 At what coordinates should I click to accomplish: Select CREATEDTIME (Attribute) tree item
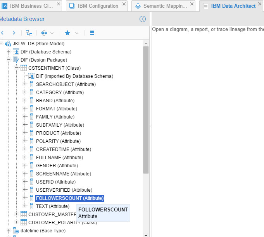(64, 149)
